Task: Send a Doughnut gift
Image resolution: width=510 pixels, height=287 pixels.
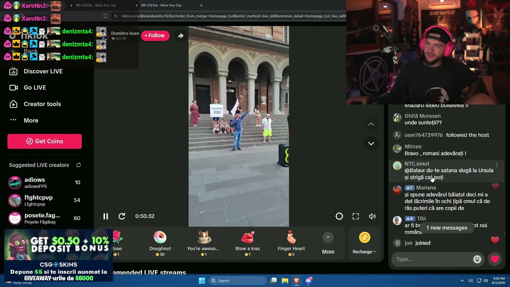Action: coord(160,243)
